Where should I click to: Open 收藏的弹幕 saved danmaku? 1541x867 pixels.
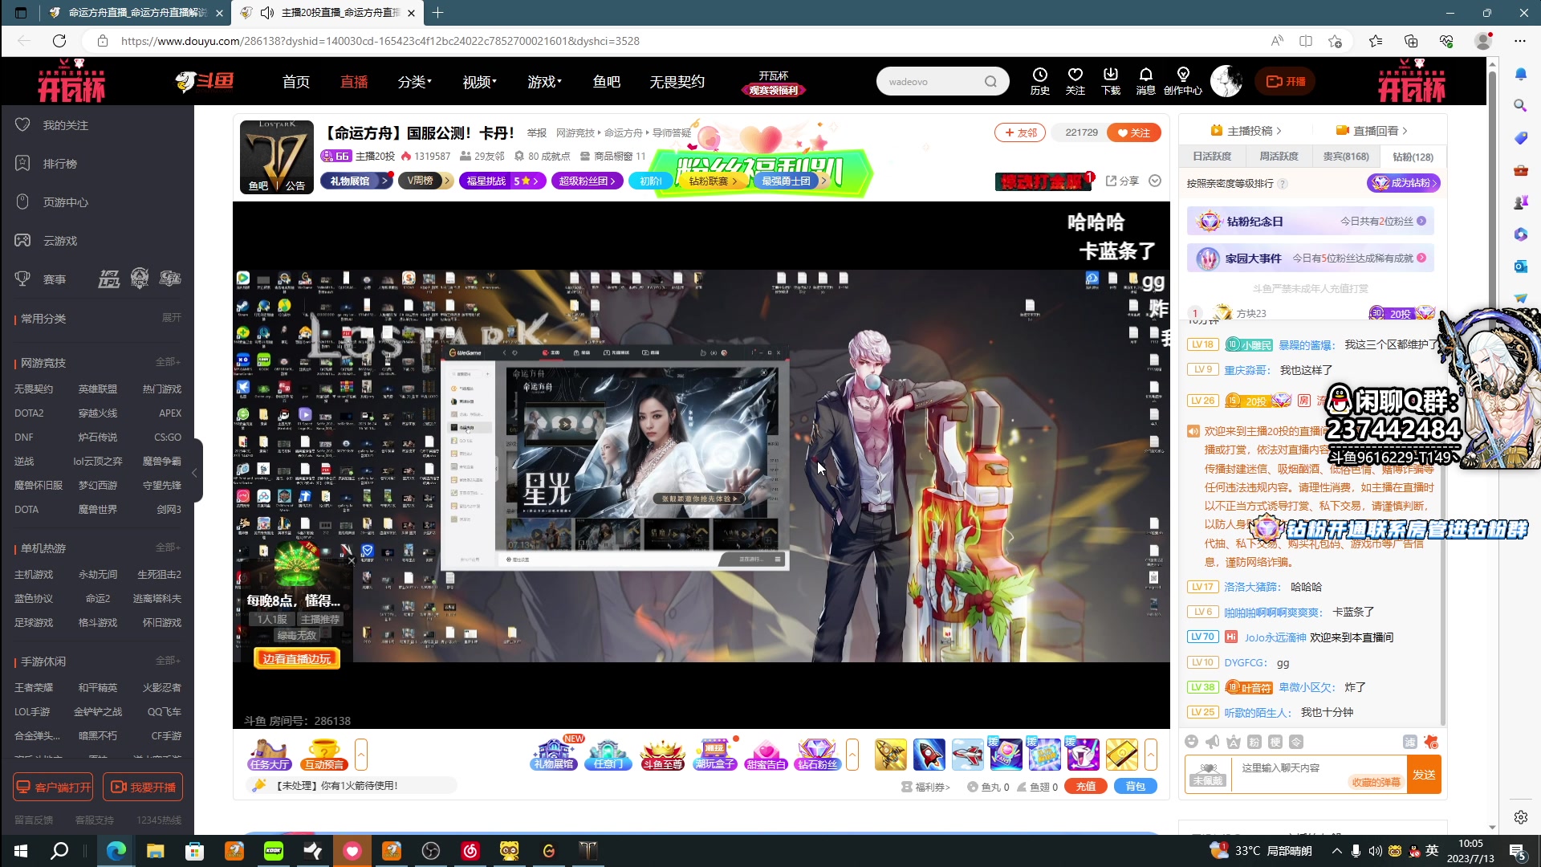[x=1376, y=782]
